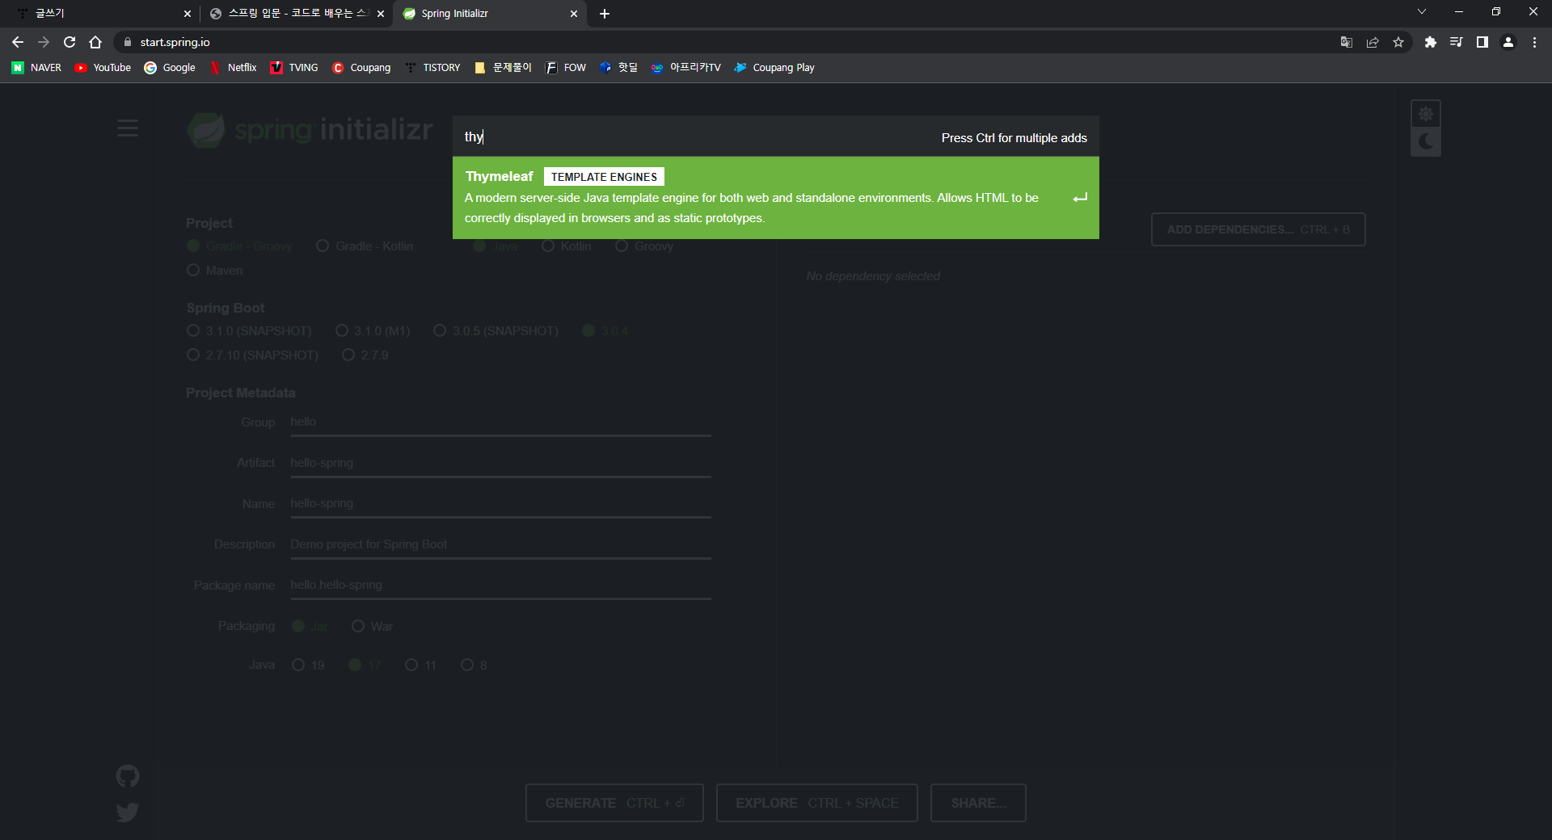1552x840 pixels.
Task: Click the Package name input field
Action: pyautogui.click(x=501, y=586)
